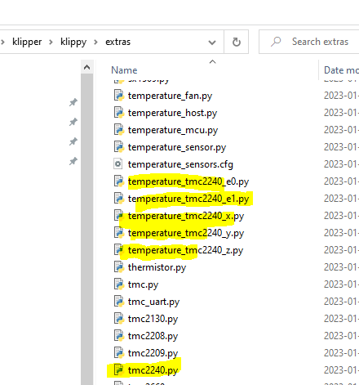The image size is (359, 385).
Task: Click the gear icon of temperature_sensors.cfg
Action: [118, 164]
